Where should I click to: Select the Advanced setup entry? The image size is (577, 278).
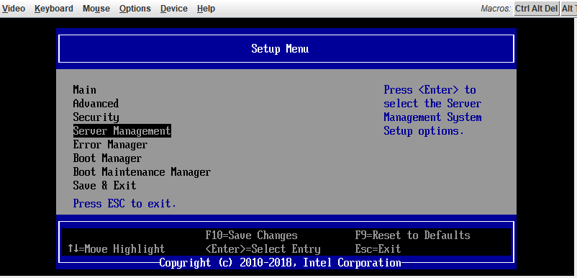pyautogui.click(x=96, y=104)
